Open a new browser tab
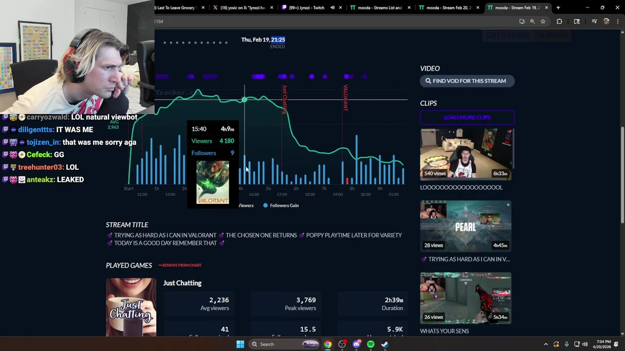Viewport: 625px width, 351px height. pos(558,7)
